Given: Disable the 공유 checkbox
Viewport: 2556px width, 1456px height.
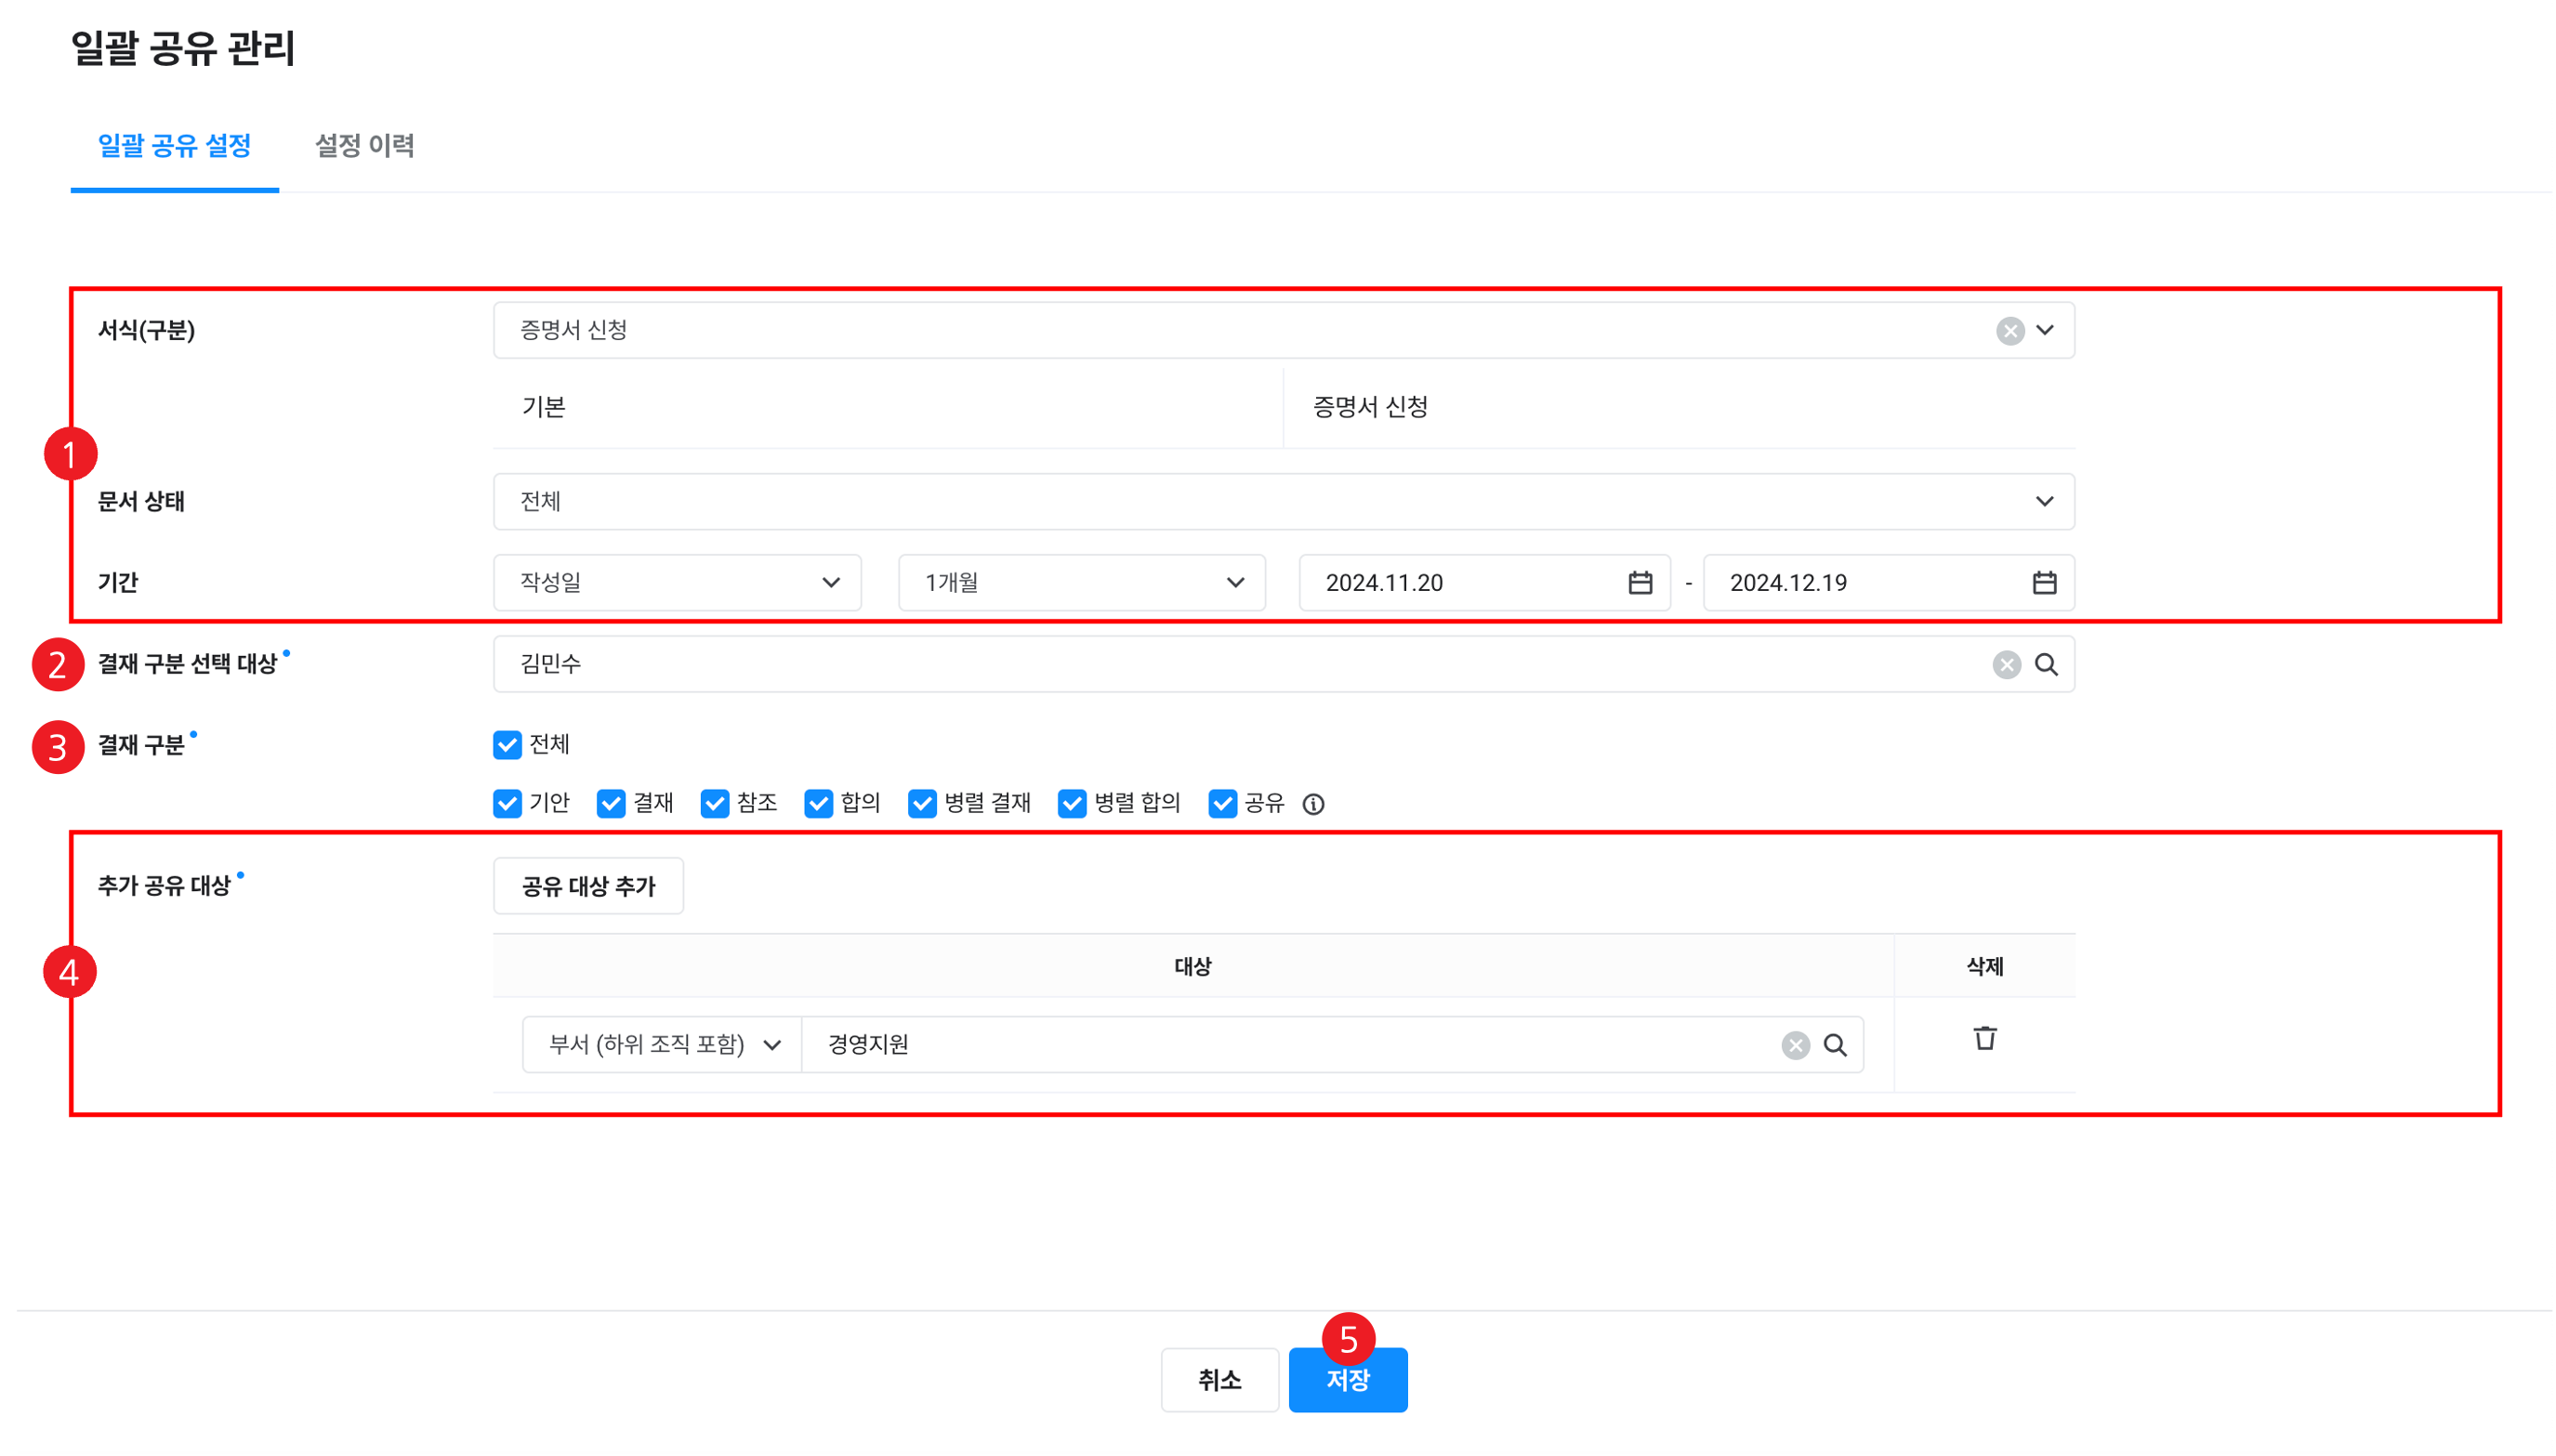Looking at the screenshot, I should pyautogui.click(x=1222, y=804).
